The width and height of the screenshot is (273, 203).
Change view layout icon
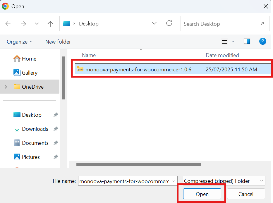tap(224, 41)
